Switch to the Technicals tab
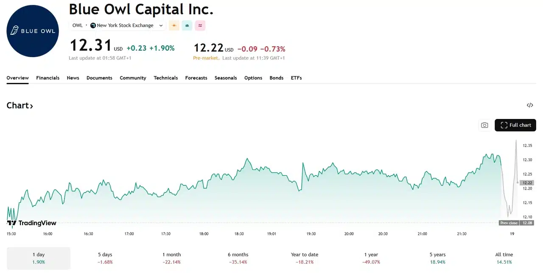Image resolution: width=543 pixels, height=273 pixels. [165, 78]
